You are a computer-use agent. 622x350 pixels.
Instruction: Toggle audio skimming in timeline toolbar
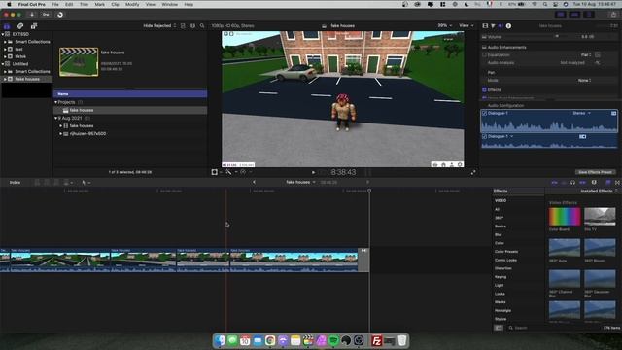click(564, 182)
